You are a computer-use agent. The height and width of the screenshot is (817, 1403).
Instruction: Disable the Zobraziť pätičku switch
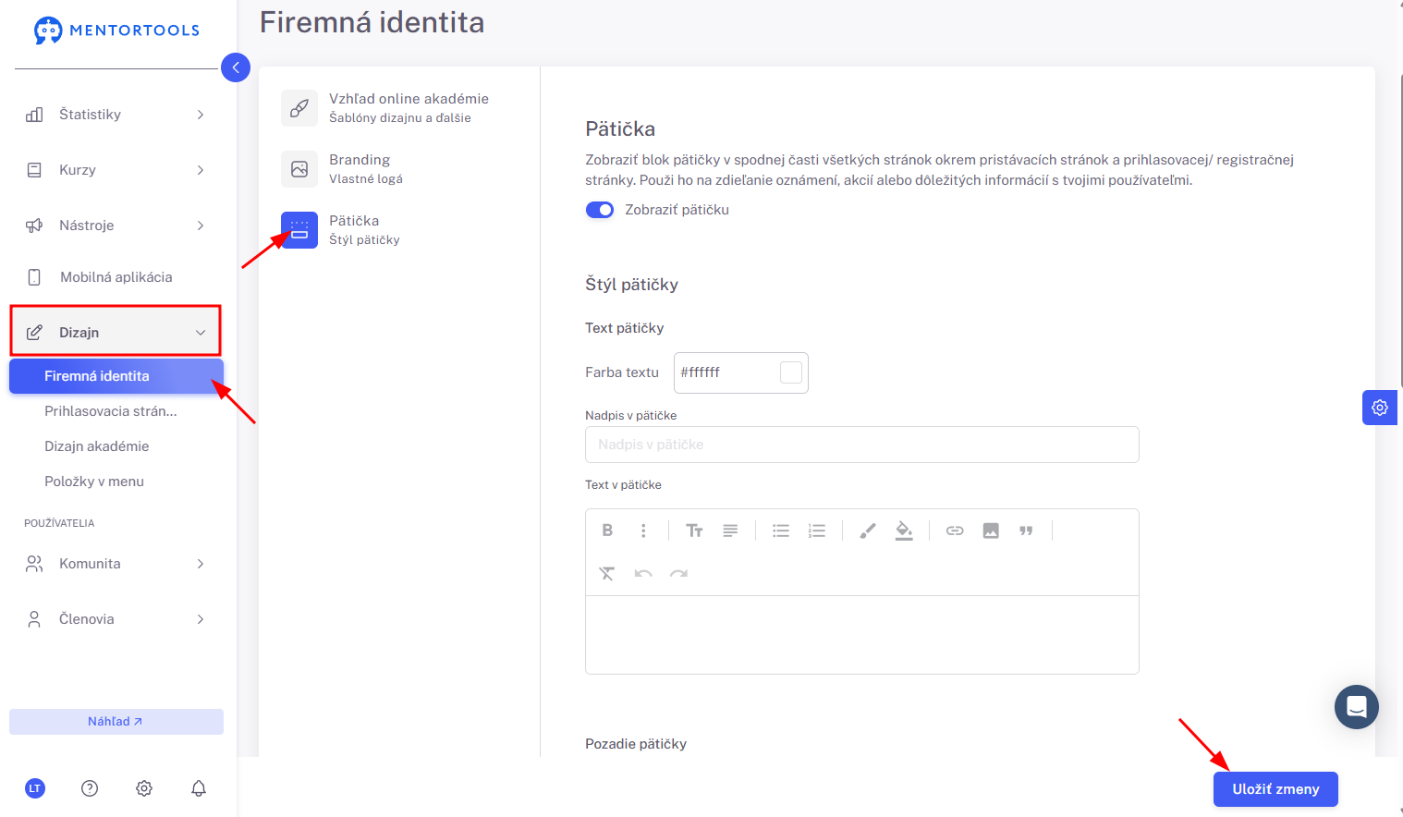(600, 210)
